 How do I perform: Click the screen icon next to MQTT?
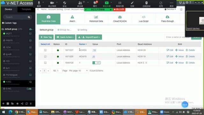coord(30,34)
